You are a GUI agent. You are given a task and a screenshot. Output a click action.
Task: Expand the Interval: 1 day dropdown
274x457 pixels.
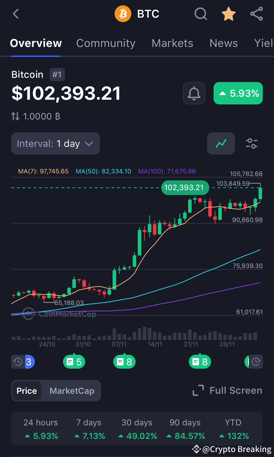55,143
